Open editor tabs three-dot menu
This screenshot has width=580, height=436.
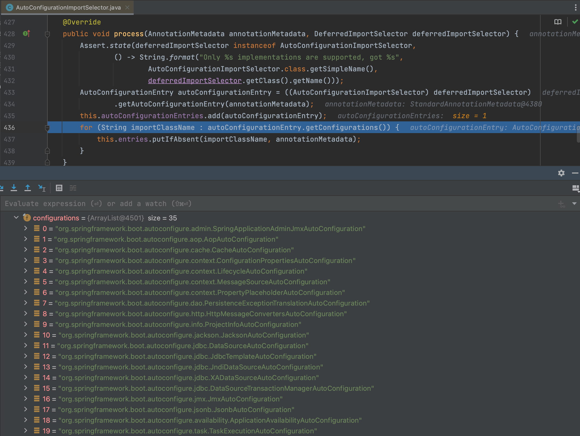575,7
